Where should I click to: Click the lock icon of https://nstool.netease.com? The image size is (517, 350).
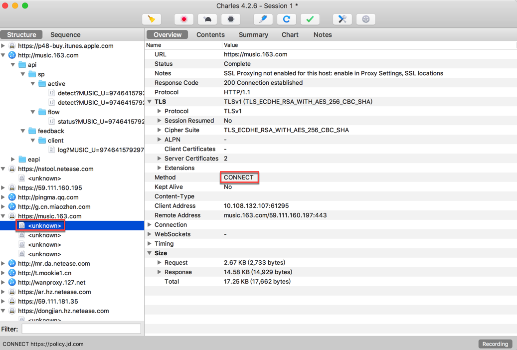pos(12,169)
